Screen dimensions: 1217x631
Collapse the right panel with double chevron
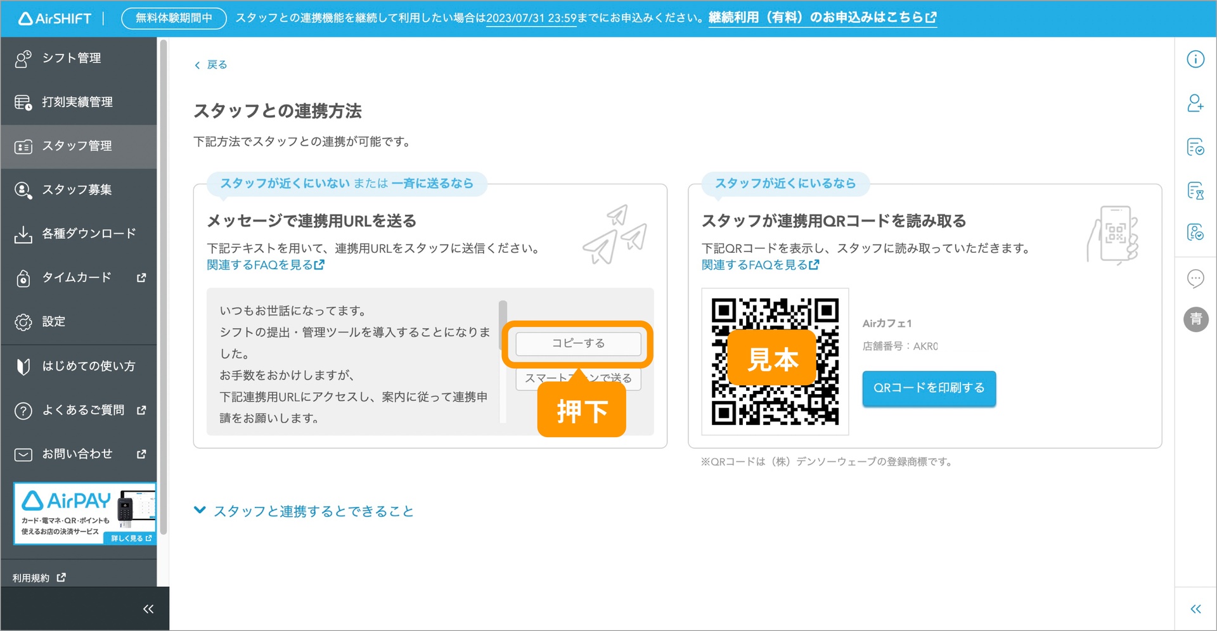point(1195,609)
